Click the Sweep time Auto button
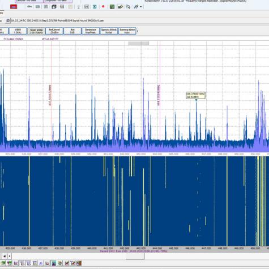 (127, 31)
